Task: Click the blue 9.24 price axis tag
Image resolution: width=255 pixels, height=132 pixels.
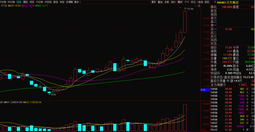Action: (205, 90)
